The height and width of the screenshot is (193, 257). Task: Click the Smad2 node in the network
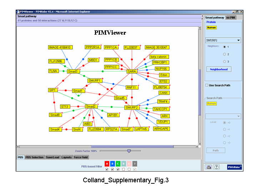[91, 107]
